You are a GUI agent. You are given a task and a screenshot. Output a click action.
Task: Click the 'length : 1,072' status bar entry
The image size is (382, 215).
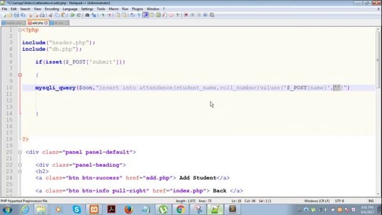click(x=186, y=201)
